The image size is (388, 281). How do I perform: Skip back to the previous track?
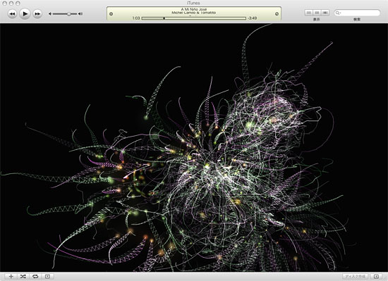[12, 14]
